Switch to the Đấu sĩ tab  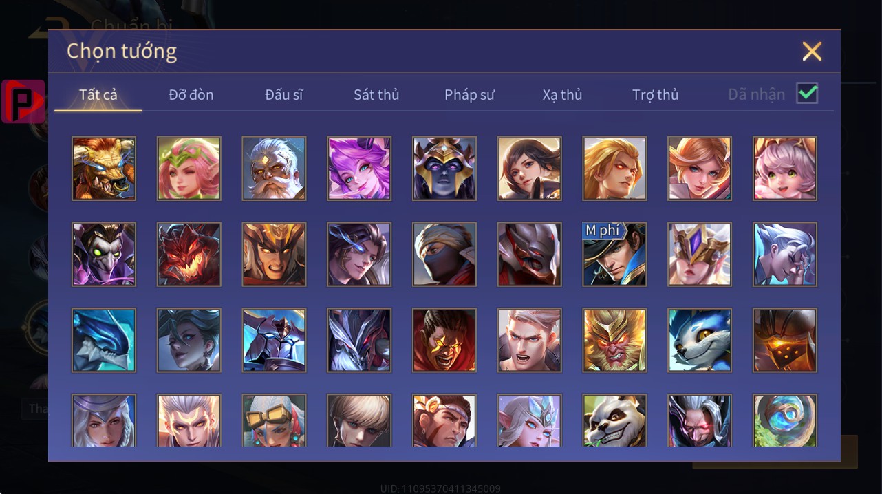pos(284,95)
